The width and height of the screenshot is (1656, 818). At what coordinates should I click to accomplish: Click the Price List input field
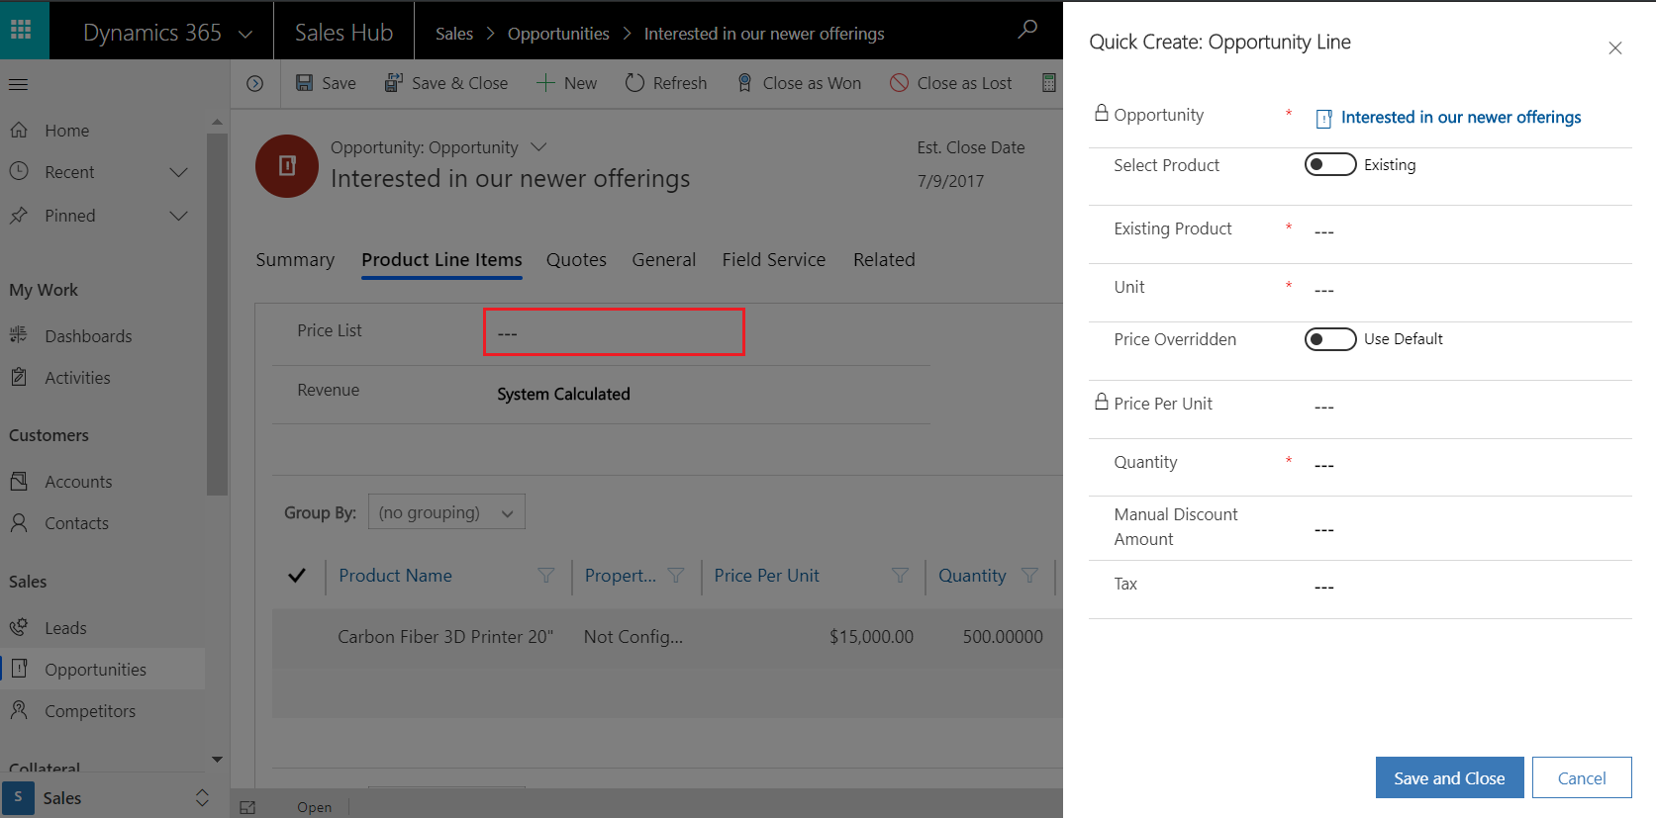point(614,332)
